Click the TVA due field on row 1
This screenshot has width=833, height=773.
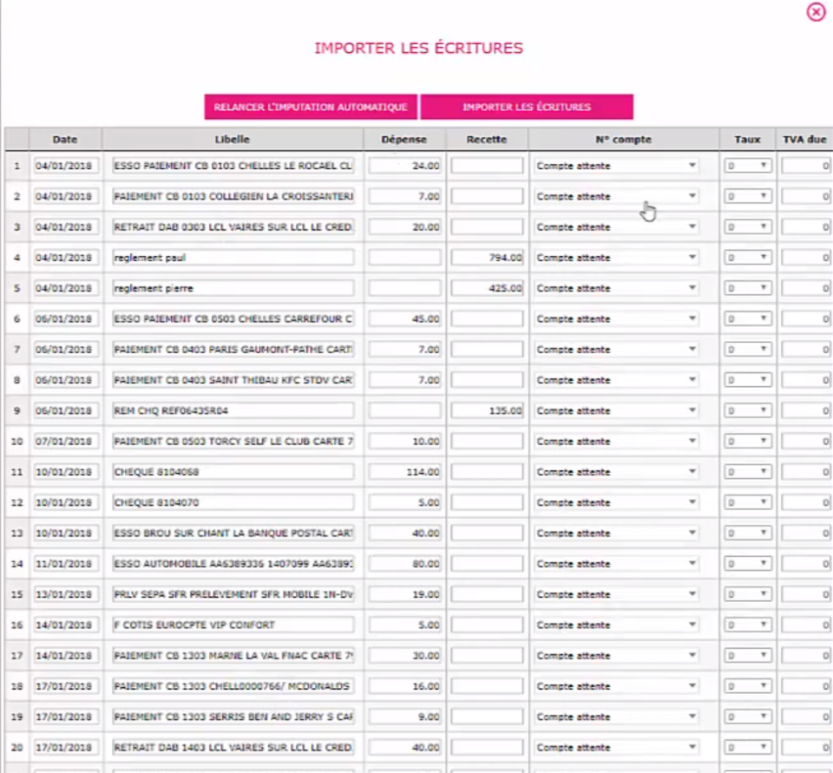805,165
